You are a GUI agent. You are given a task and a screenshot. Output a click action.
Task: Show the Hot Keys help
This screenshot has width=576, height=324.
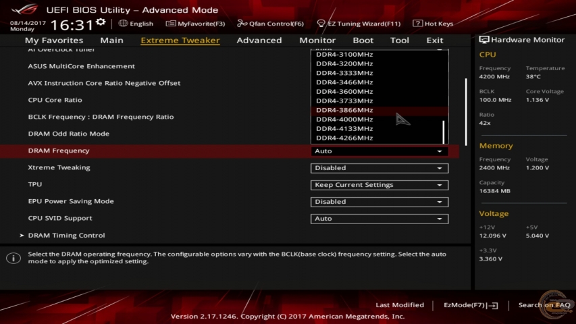tap(433, 24)
